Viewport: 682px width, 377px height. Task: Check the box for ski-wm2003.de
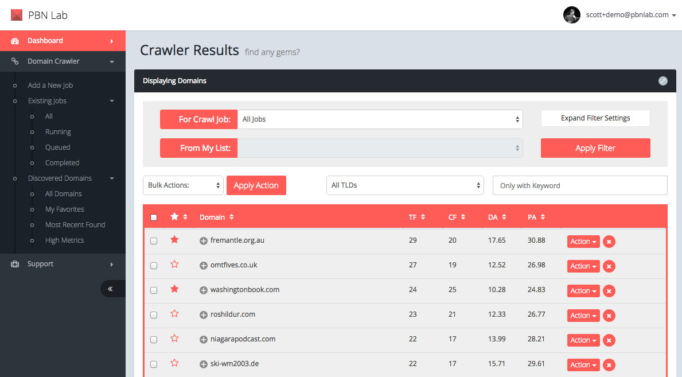[x=154, y=364]
